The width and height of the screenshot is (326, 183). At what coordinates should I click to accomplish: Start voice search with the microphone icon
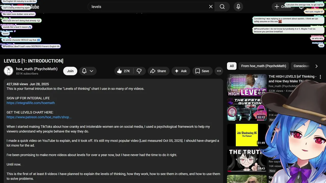(238, 7)
